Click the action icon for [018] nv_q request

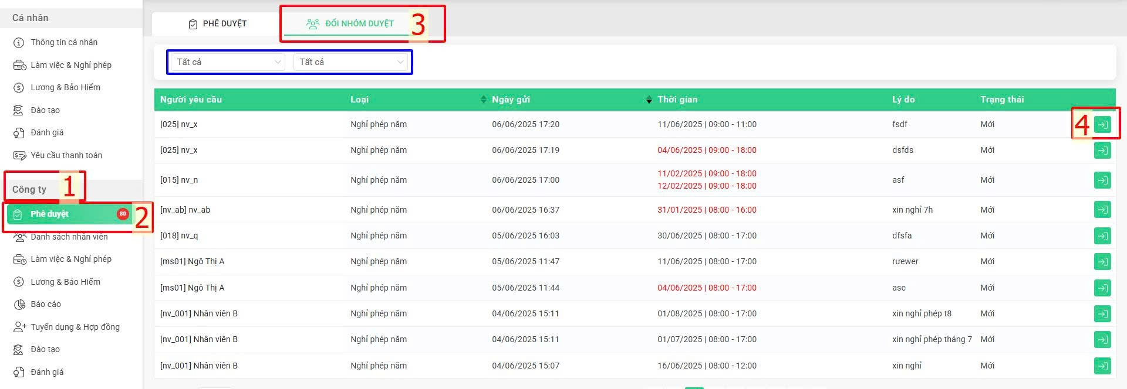1102,236
